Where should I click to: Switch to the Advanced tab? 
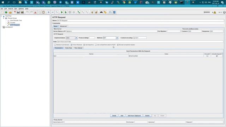click(63, 26)
